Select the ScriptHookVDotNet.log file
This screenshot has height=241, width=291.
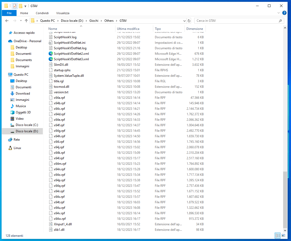70,48
